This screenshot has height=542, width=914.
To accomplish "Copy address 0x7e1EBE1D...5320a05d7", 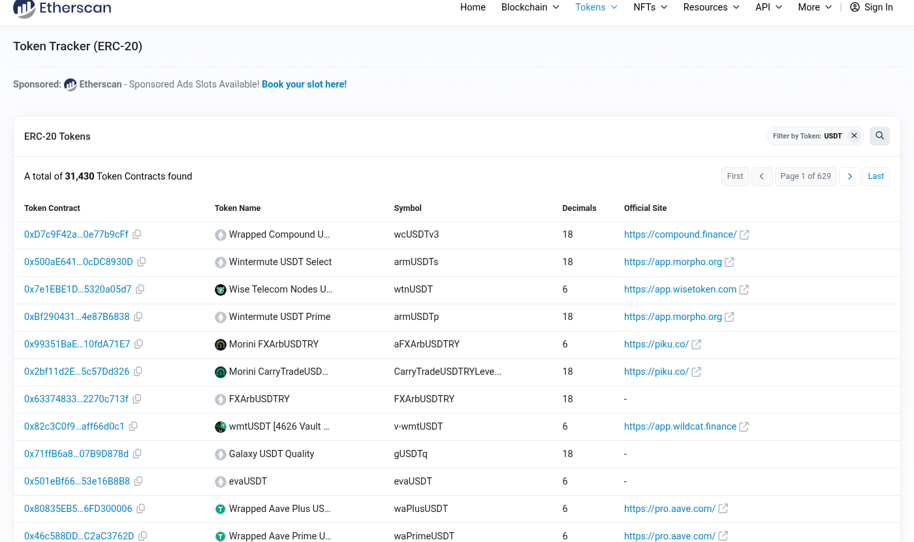I will pyautogui.click(x=140, y=289).
